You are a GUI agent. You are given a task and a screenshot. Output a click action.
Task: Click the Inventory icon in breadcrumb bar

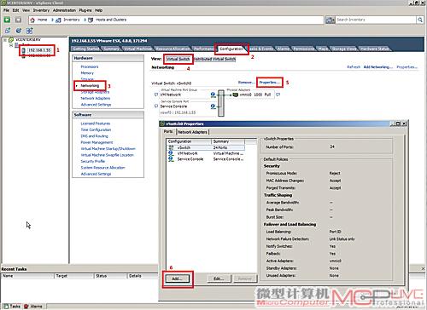pyautogui.click(x=58, y=20)
